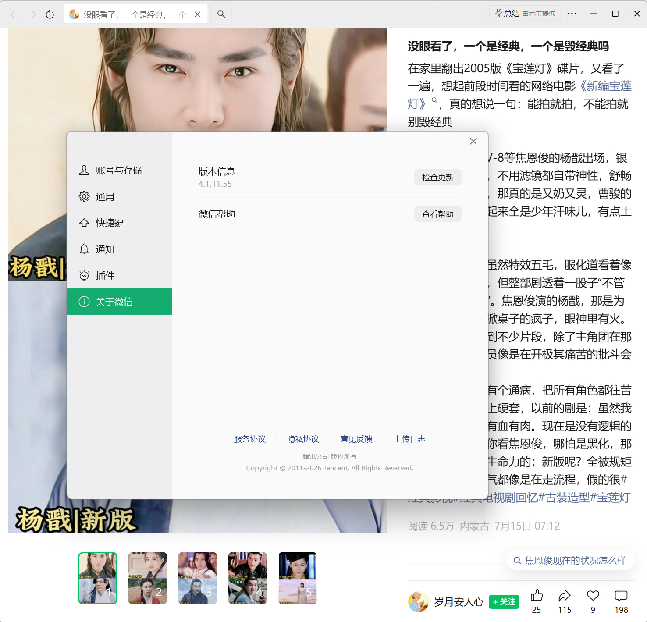The height and width of the screenshot is (622, 647).
Task: Click the 查看帮助 button
Action: point(438,214)
